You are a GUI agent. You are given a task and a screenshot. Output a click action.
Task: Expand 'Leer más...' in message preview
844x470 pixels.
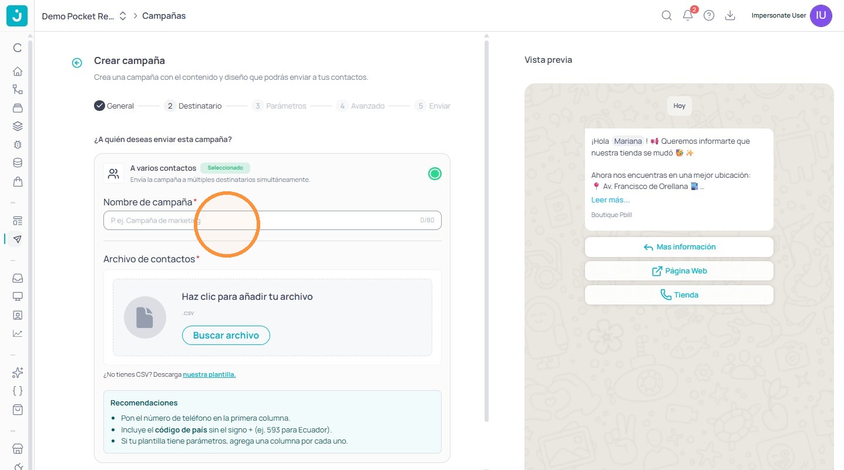pyautogui.click(x=610, y=200)
